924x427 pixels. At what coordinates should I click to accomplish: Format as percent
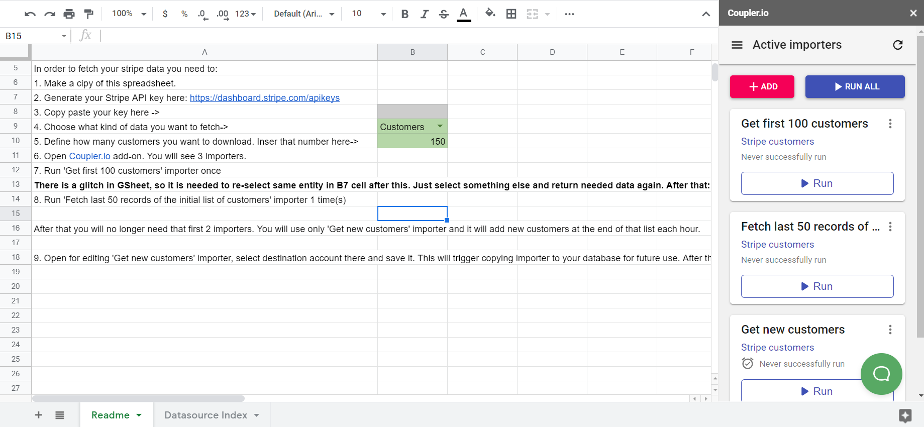point(184,14)
